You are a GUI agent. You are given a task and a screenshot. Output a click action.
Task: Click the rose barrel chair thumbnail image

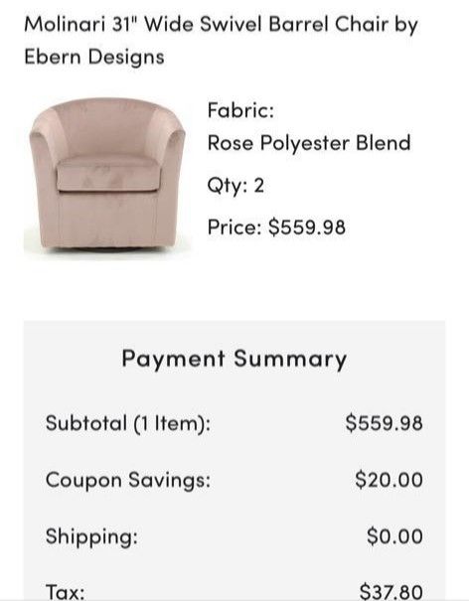[107, 178]
